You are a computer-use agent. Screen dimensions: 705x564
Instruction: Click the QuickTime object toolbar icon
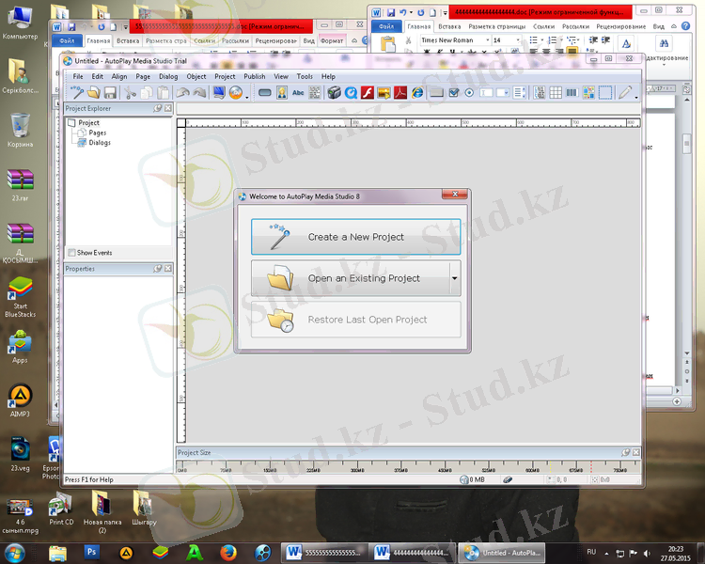351,93
